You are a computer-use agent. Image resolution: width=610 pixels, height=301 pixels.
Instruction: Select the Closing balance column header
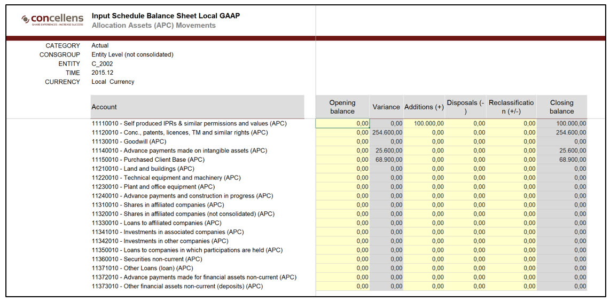click(x=561, y=107)
